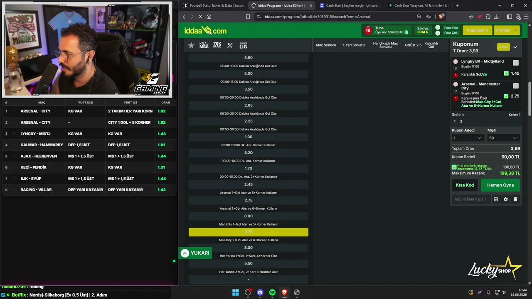Delete the coupon with trash icon

[515, 199]
